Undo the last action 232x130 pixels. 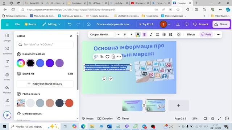tap(70, 24)
